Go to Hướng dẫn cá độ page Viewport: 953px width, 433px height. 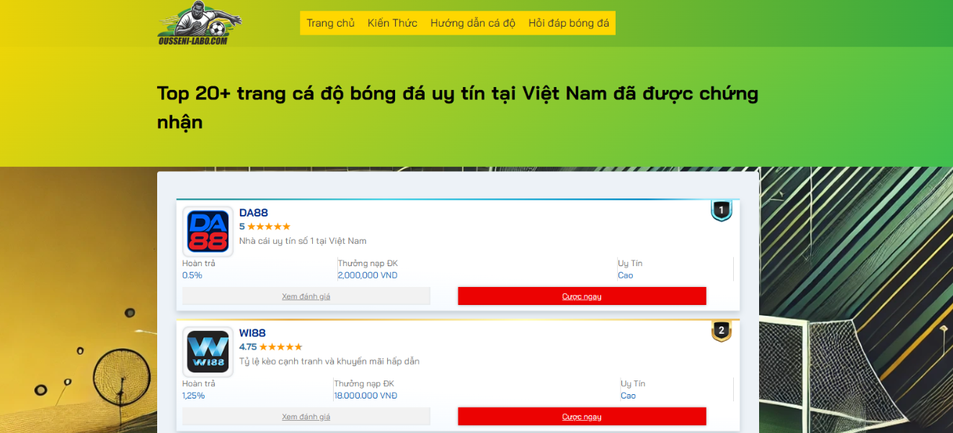(x=473, y=23)
